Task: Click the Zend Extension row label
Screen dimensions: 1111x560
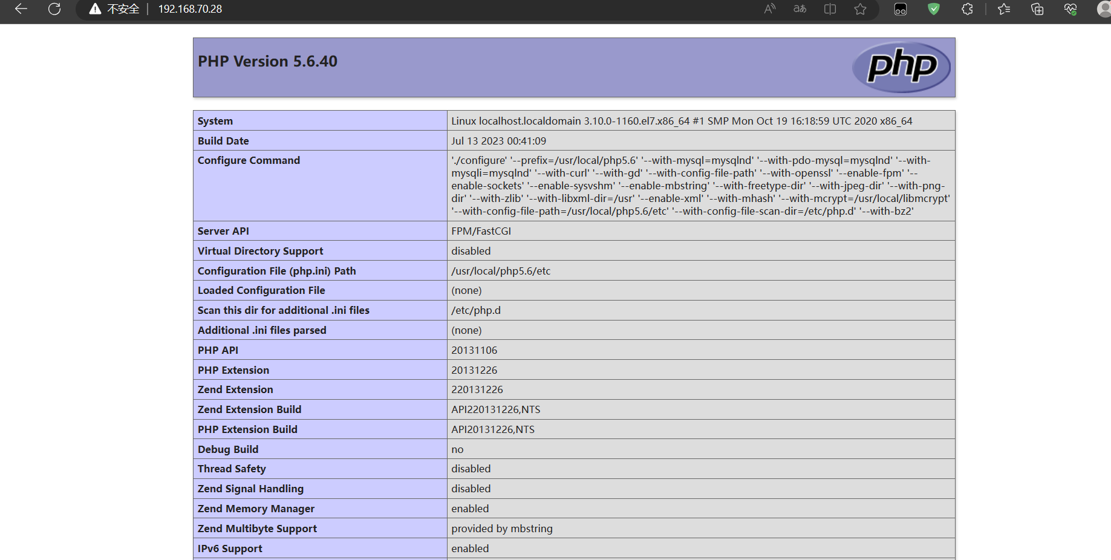Action: tap(235, 389)
